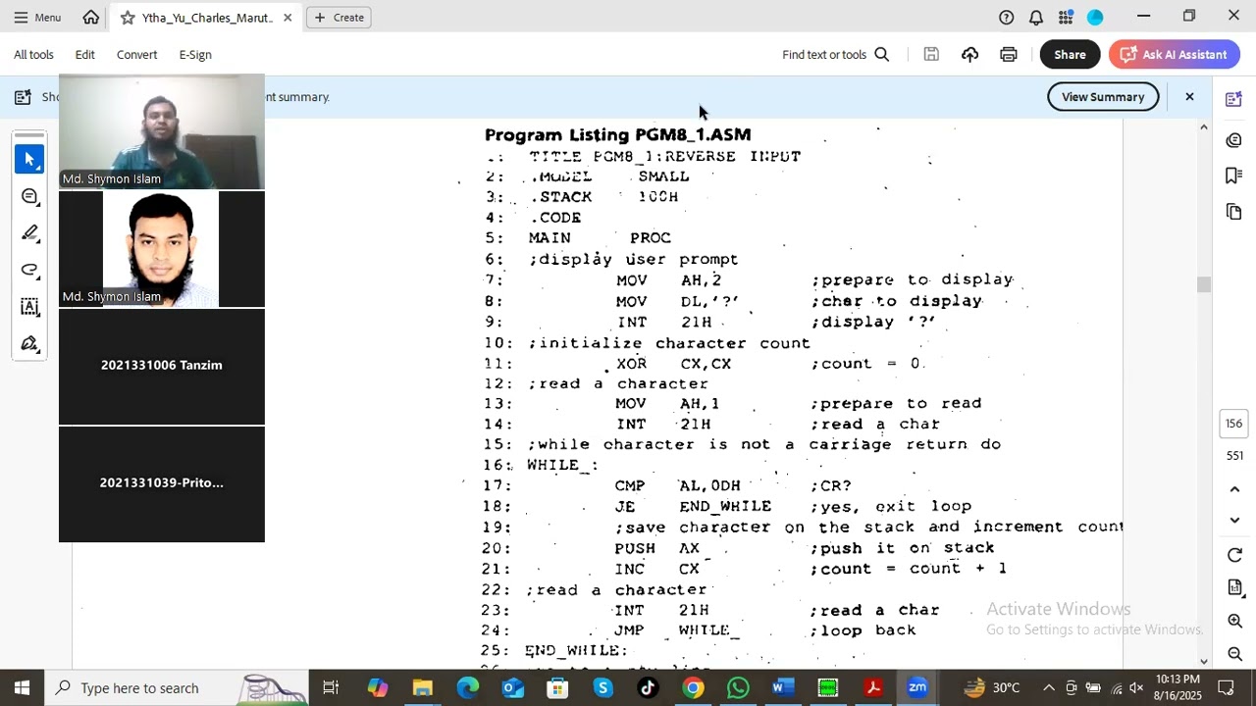Click the Type here to search box

pyautogui.click(x=177, y=687)
